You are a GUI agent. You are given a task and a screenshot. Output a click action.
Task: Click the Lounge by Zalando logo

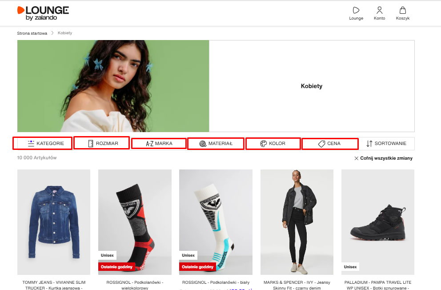[x=43, y=13]
